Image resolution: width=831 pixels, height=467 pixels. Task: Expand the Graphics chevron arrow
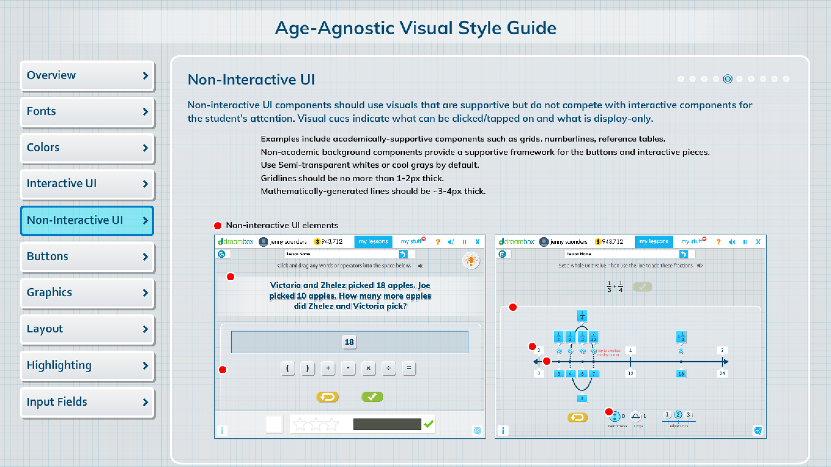pos(145,293)
